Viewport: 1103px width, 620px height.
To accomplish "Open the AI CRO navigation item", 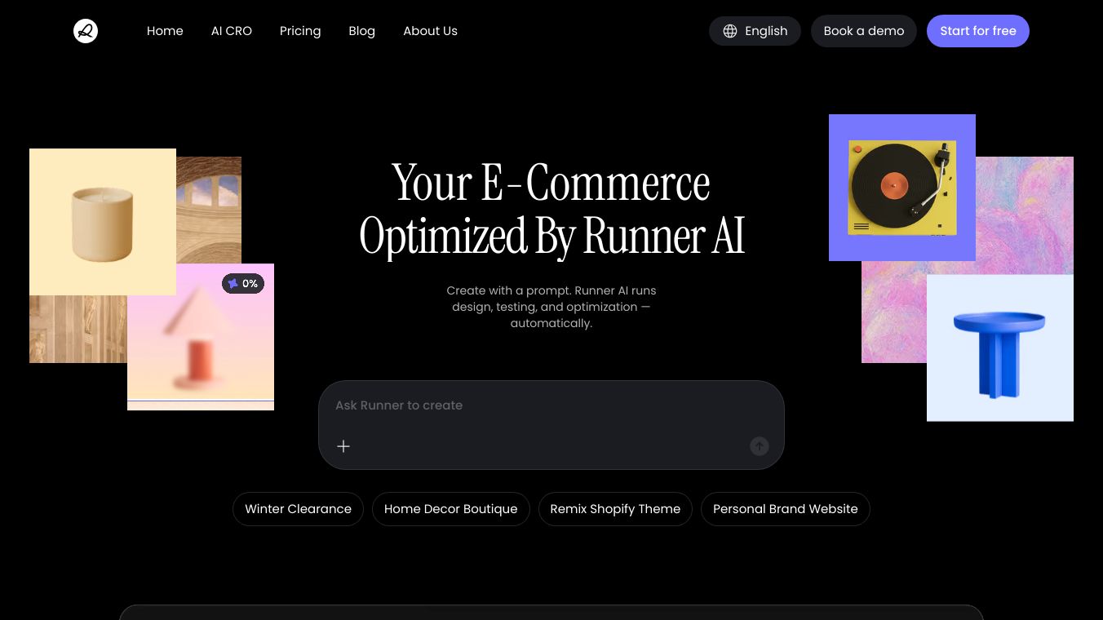I will coord(231,31).
